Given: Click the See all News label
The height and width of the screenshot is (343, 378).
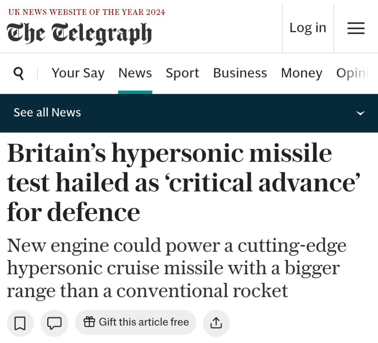Looking at the screenshot, I should click(x=47, y=113).
